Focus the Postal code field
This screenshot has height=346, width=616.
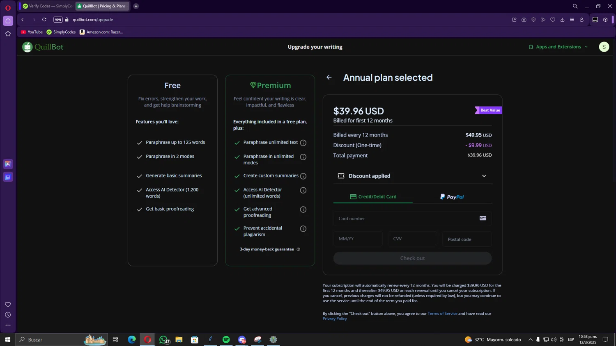tap(467, 239)
